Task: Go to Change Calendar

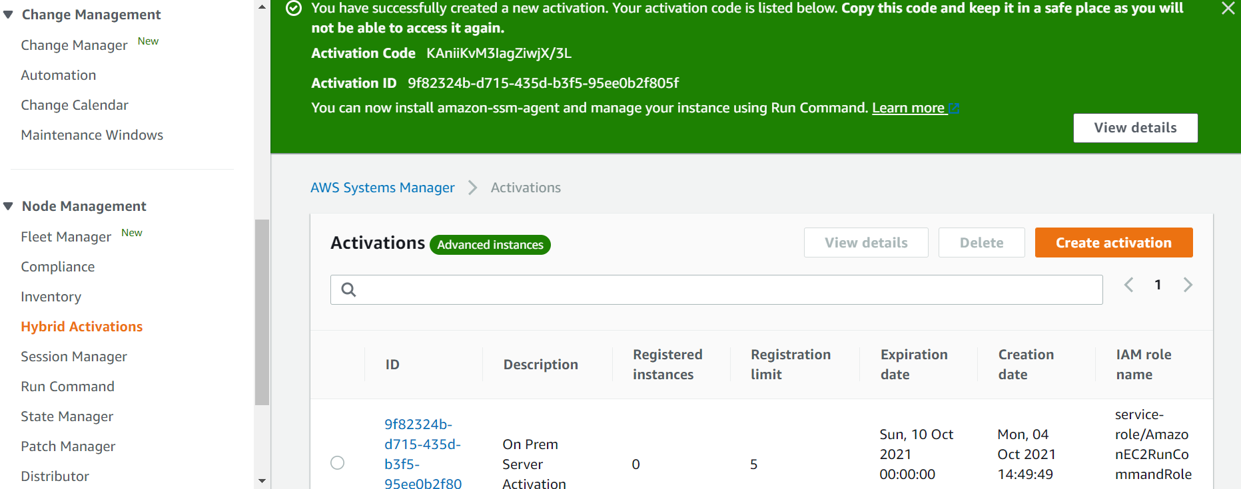Action: [x=75, y=105]
